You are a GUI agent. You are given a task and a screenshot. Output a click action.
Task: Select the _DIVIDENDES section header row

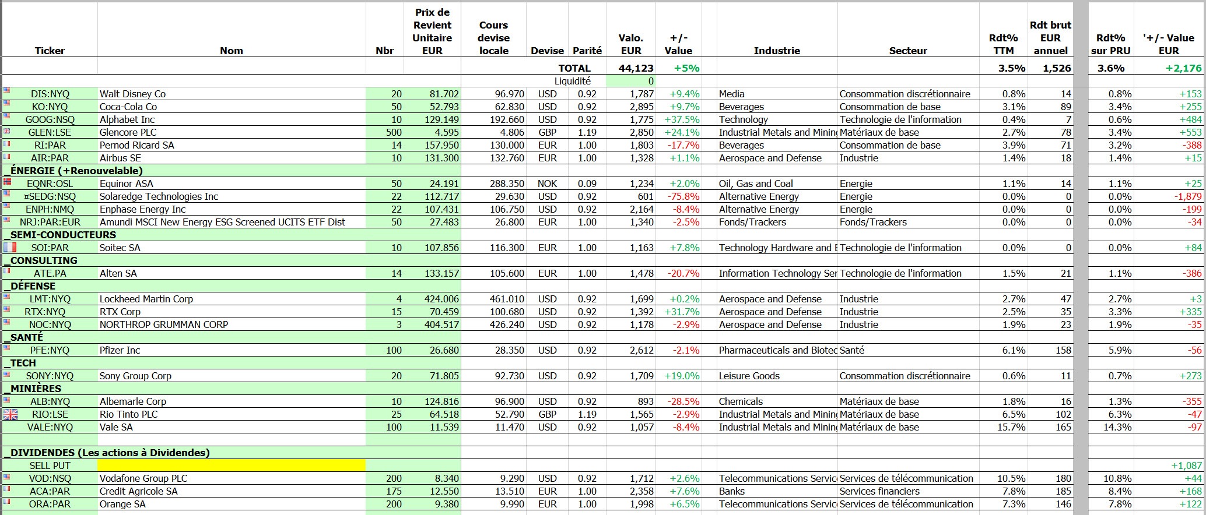point(232,453)
